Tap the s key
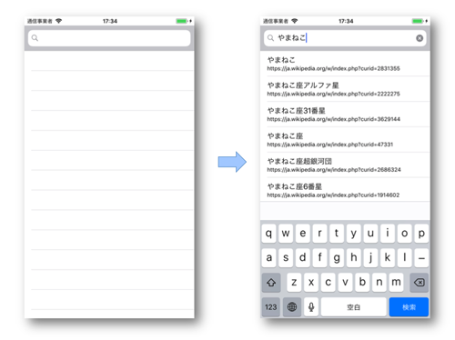The height and width of the screenshot is (340, 455). (286, 258)
